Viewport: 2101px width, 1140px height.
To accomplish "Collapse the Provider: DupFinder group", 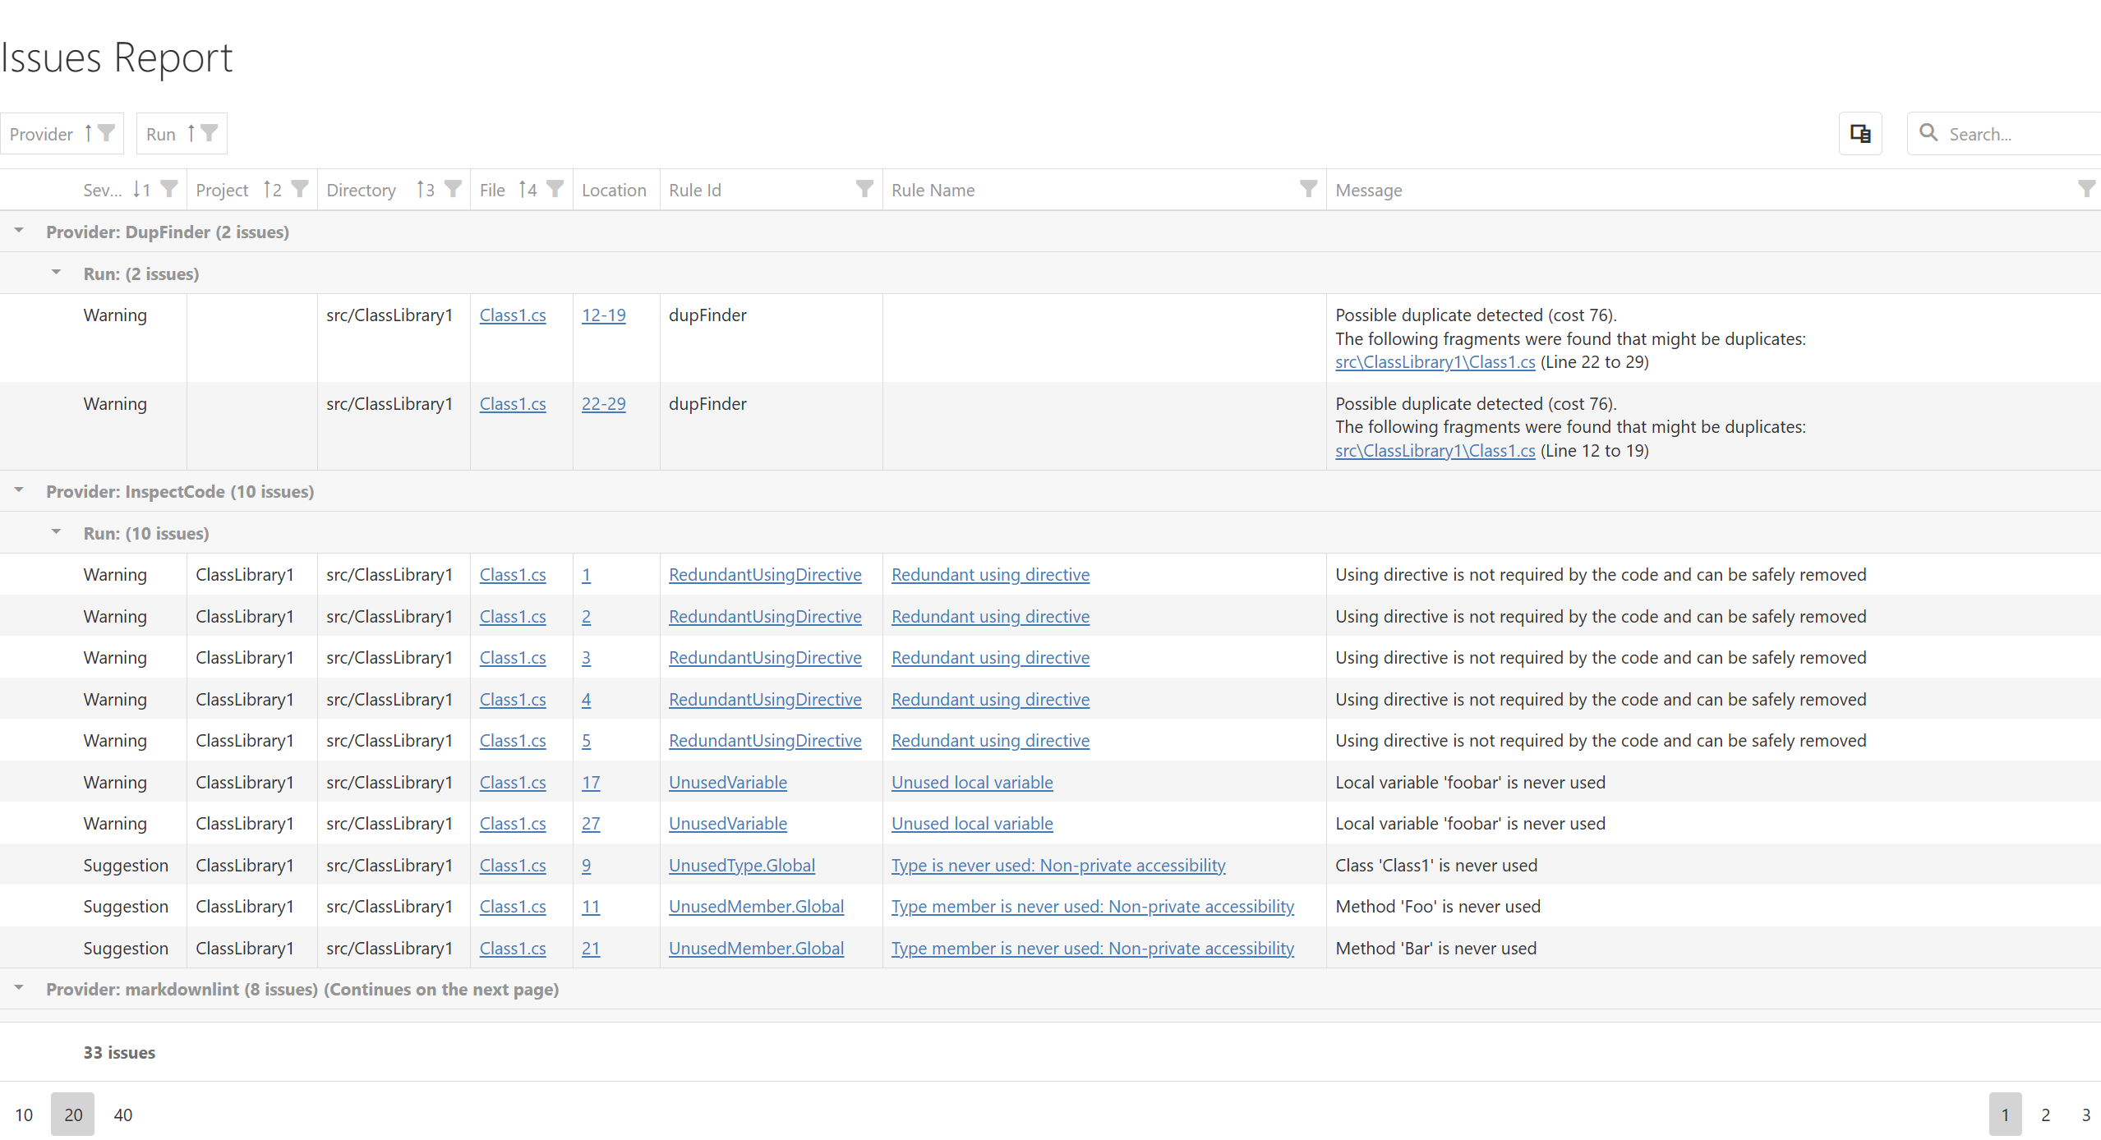I will click(19, 232).
